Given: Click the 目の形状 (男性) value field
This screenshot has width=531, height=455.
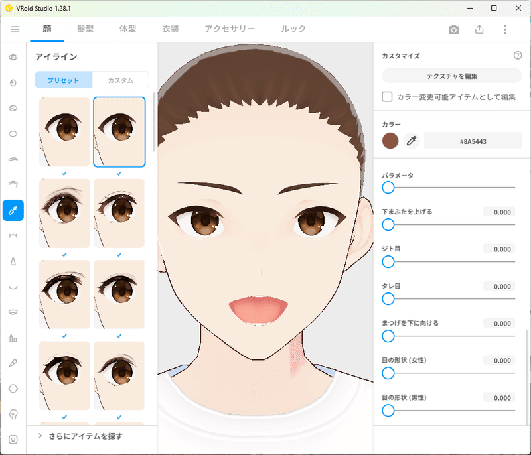Looking at the screenshot, I should (499, 398).
